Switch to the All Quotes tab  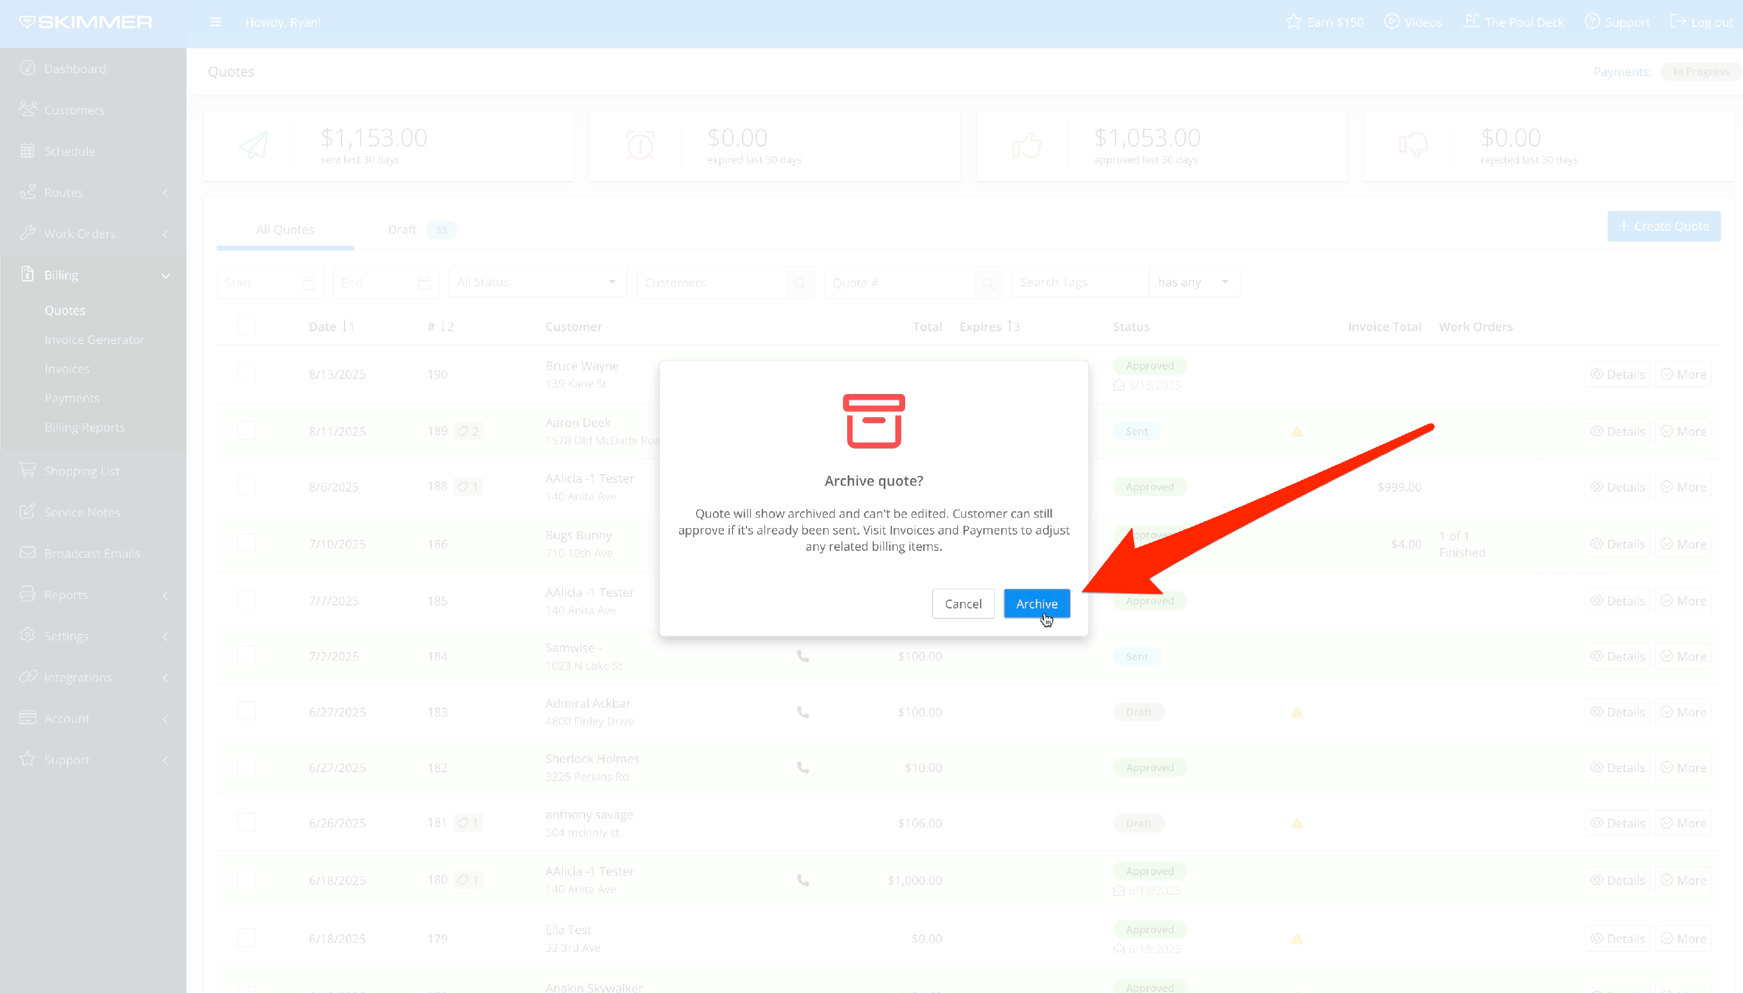click(285, 230)
